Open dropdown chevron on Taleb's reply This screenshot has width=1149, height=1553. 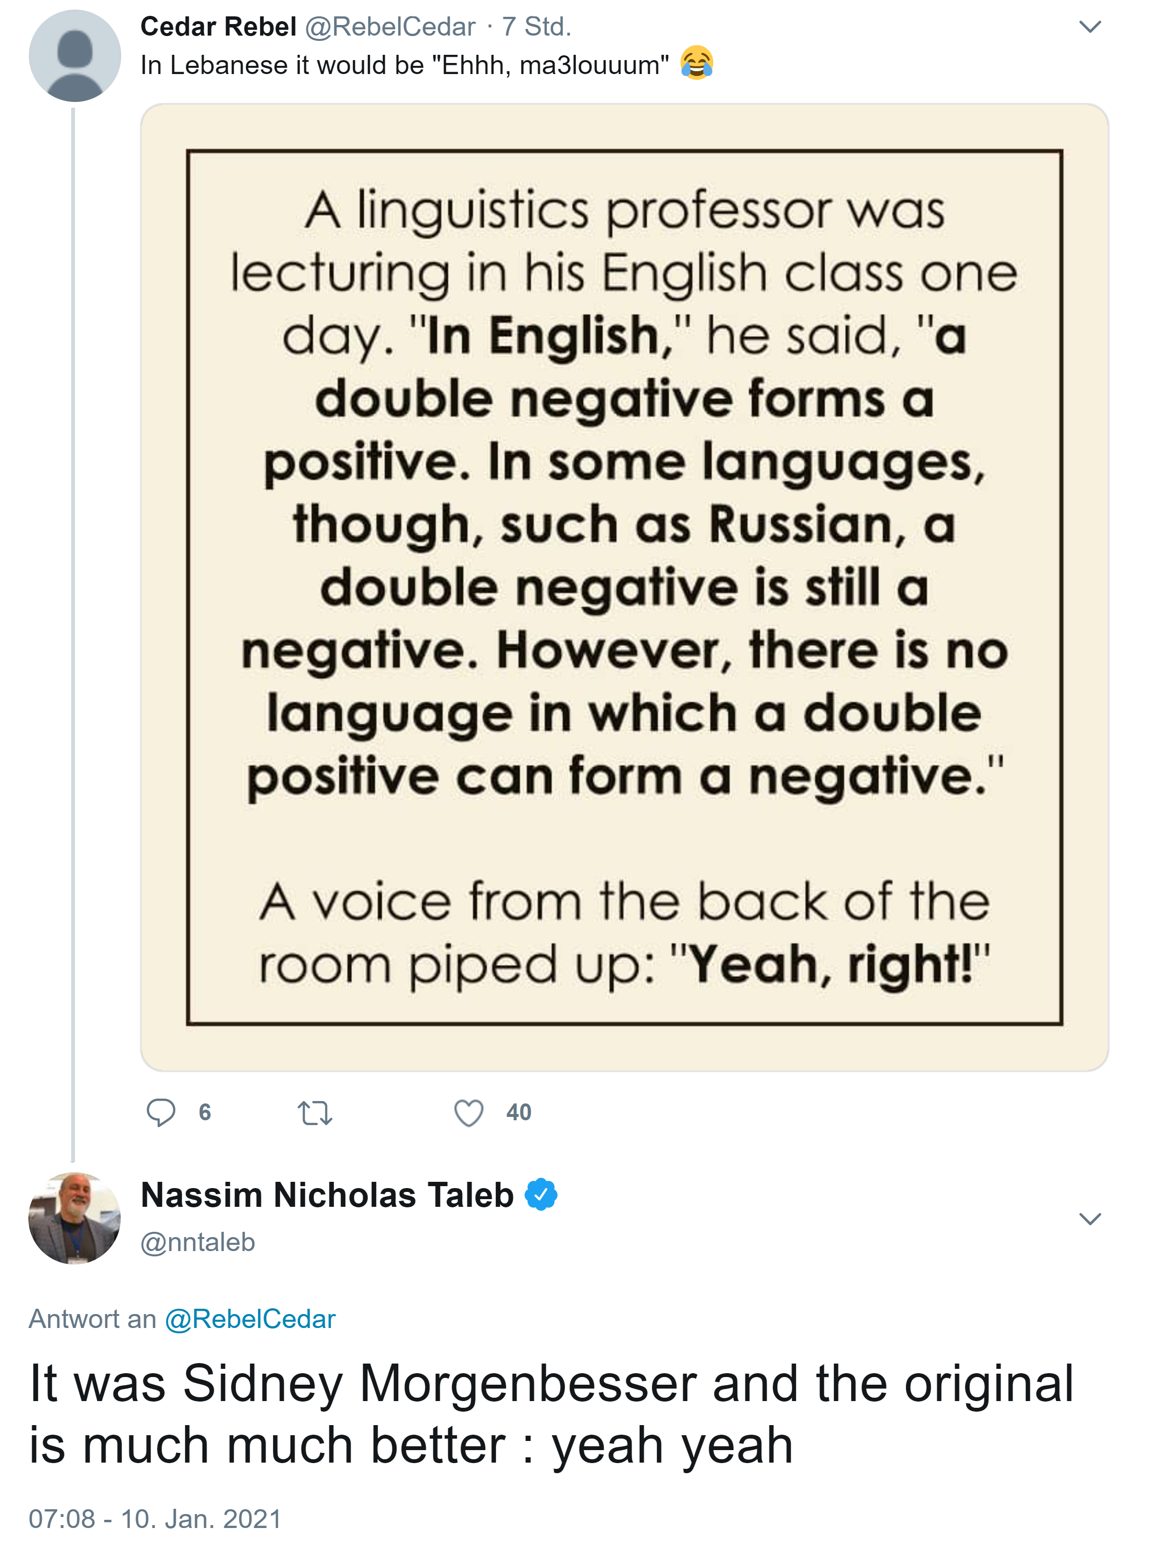[1089, 1218]
